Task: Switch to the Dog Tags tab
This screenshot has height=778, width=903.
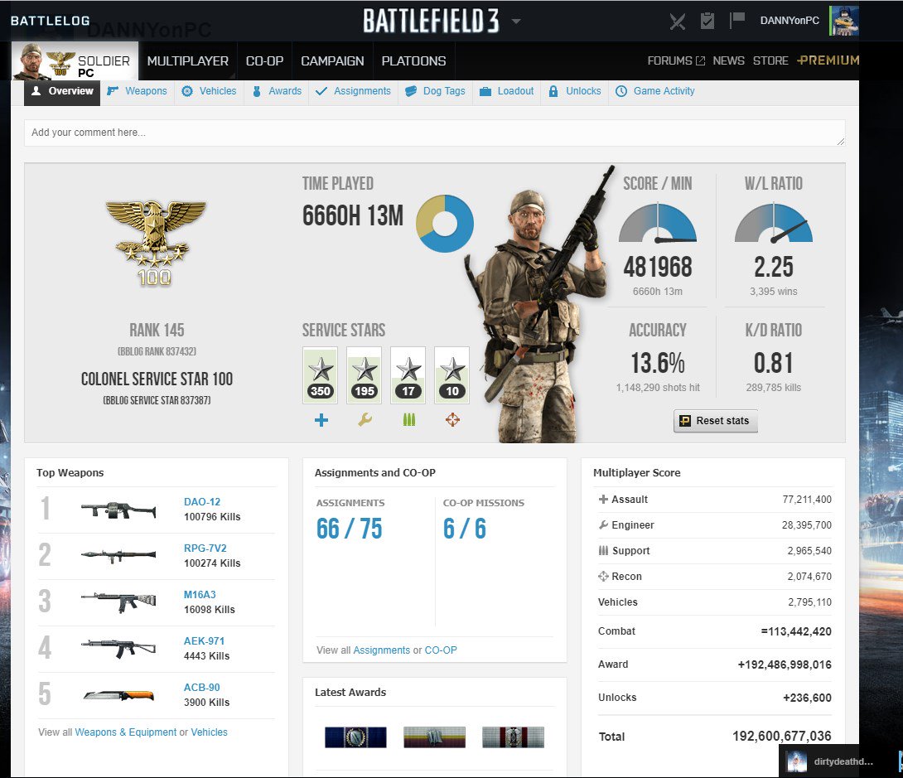Action: [436, 91]
